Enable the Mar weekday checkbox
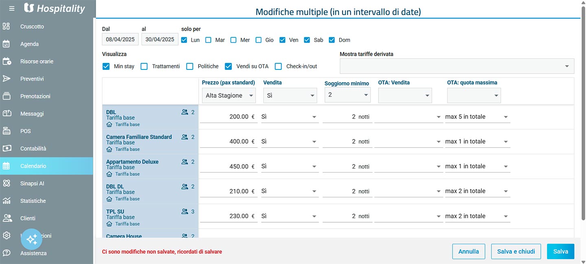Viewport: 586px width, 264px height. (208, 40)
